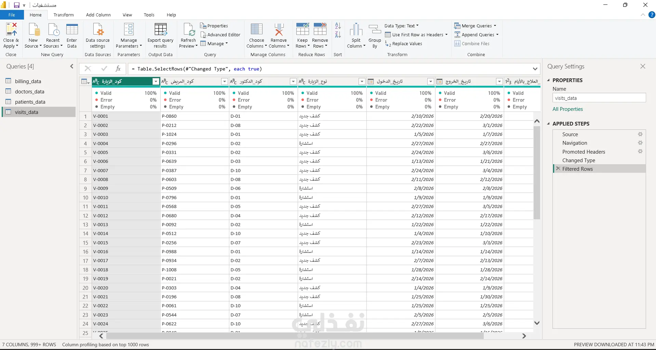Viewport: 656px width, 350px height.
Task: Open Power Query help question mark
Action: (652, 15)
